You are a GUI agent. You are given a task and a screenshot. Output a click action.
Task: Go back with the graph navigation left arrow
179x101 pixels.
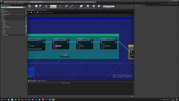click(31, 12)
